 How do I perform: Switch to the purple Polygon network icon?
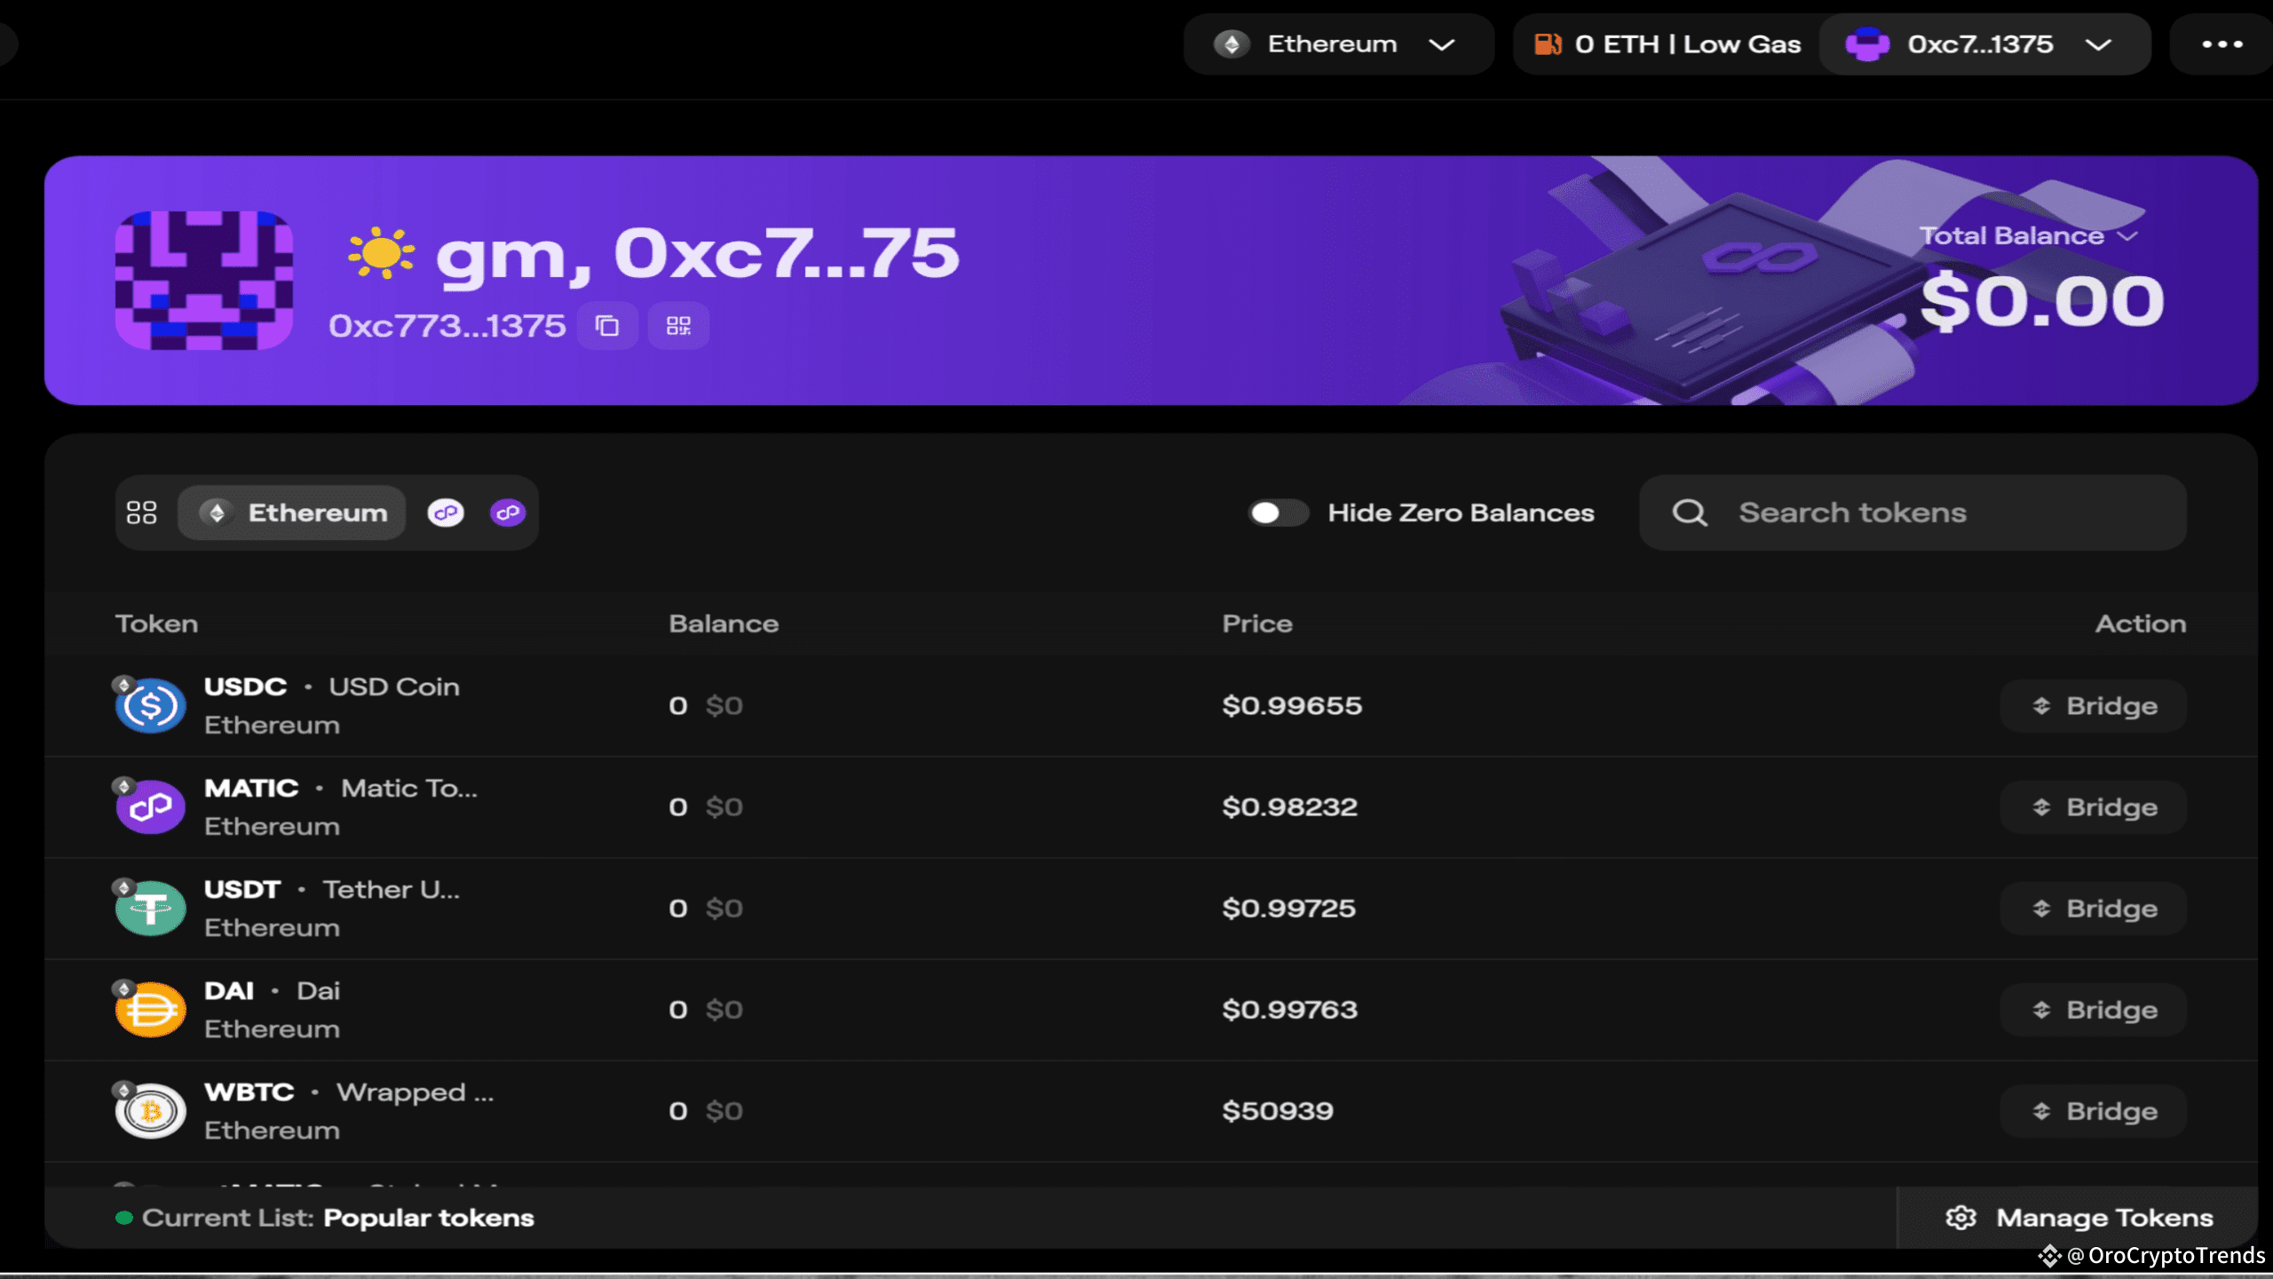pyautogui.click(x=508, y=512)
